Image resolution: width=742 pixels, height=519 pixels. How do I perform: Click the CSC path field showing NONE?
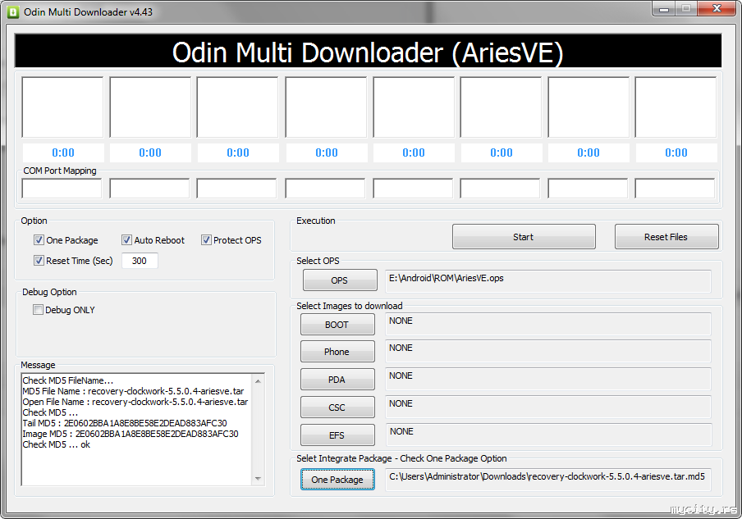point(548,407)
